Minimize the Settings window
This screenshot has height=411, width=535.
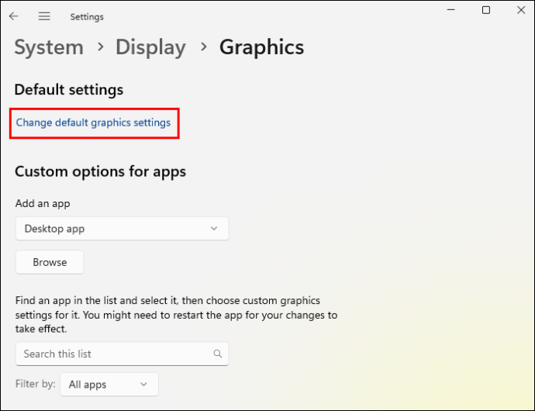(451, 10)
